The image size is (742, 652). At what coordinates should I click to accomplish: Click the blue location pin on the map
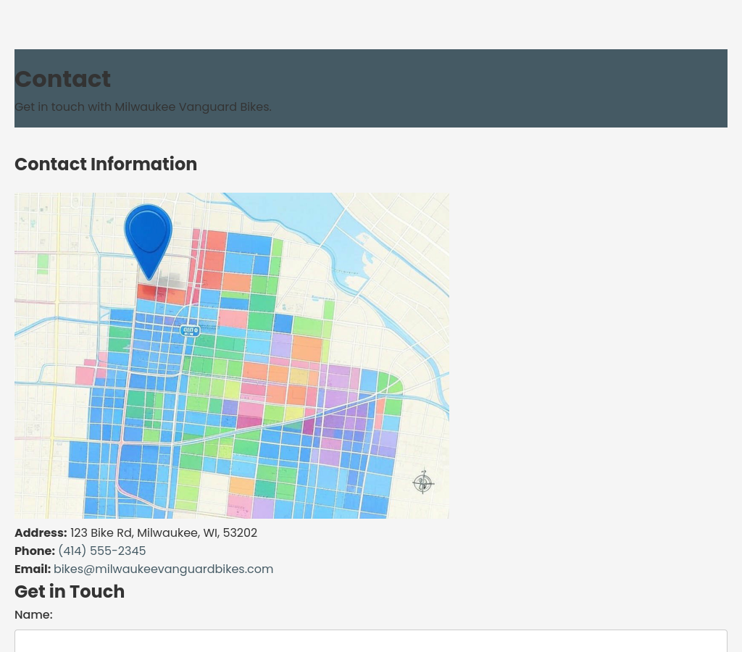(149, 235)
